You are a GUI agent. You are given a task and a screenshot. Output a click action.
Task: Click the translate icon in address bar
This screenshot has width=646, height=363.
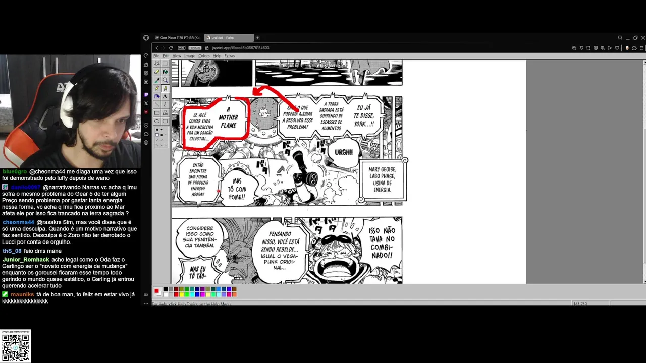603,48
